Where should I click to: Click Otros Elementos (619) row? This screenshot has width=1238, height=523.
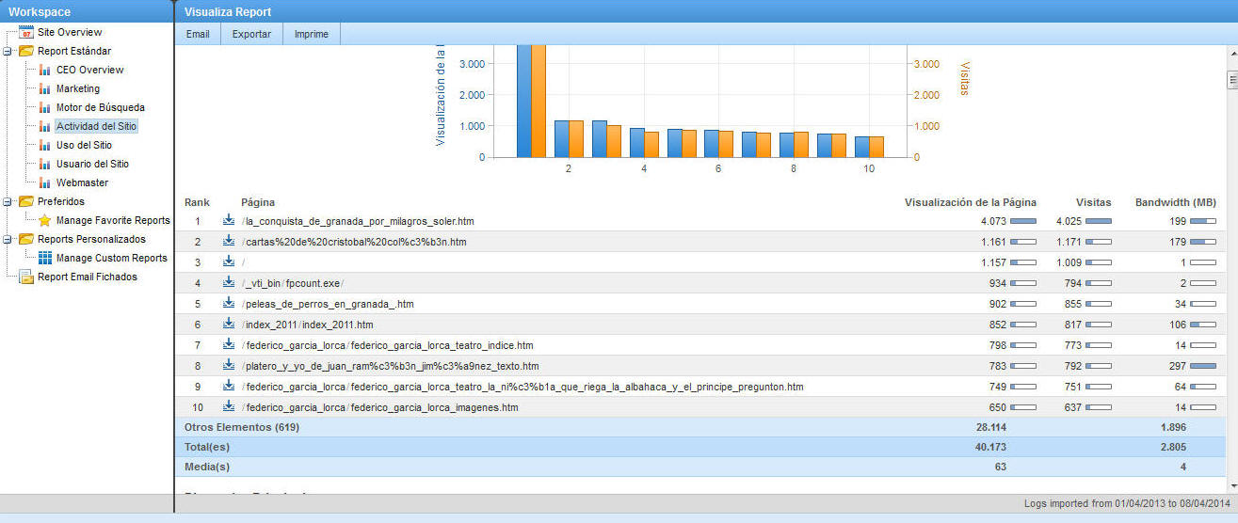tap(699, 427)
